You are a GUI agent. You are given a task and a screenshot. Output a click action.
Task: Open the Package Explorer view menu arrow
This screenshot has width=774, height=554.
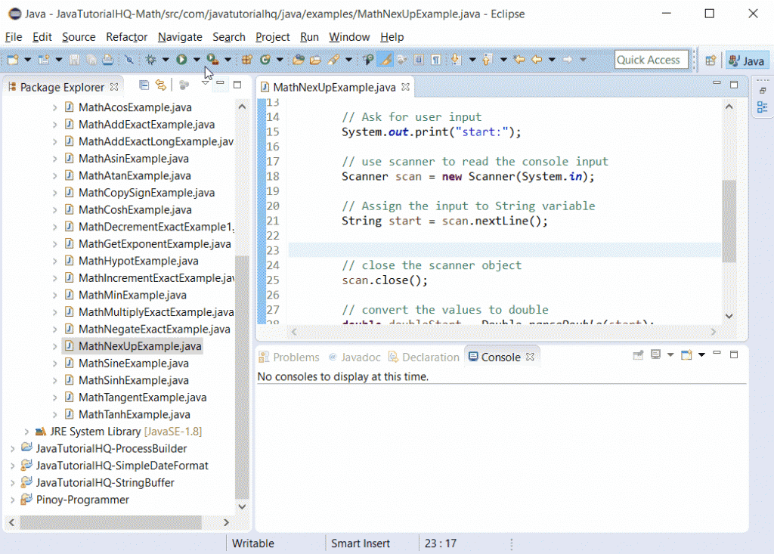point(206,85)
